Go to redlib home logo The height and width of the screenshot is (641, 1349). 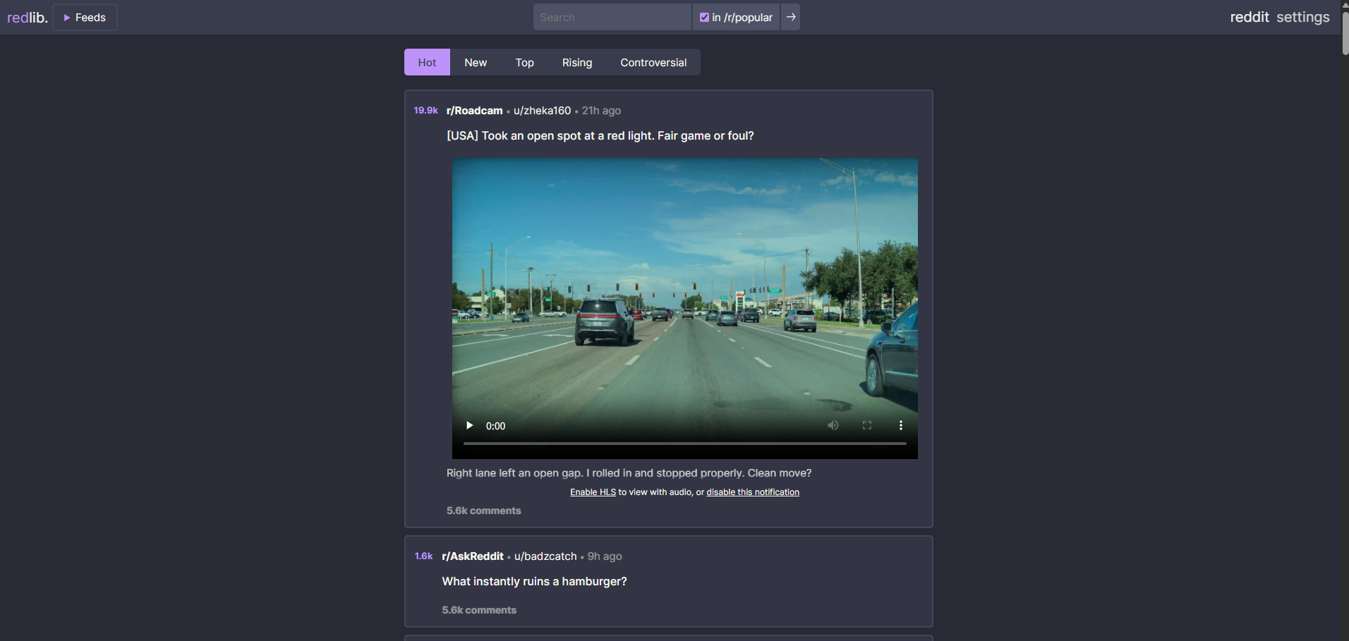28,17
